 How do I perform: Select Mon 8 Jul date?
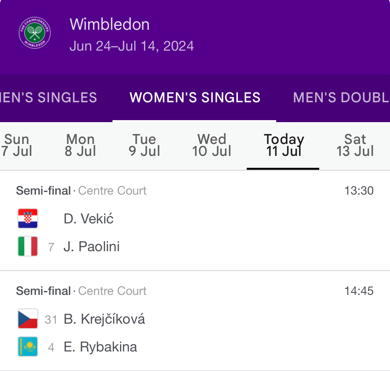[80, 145]
